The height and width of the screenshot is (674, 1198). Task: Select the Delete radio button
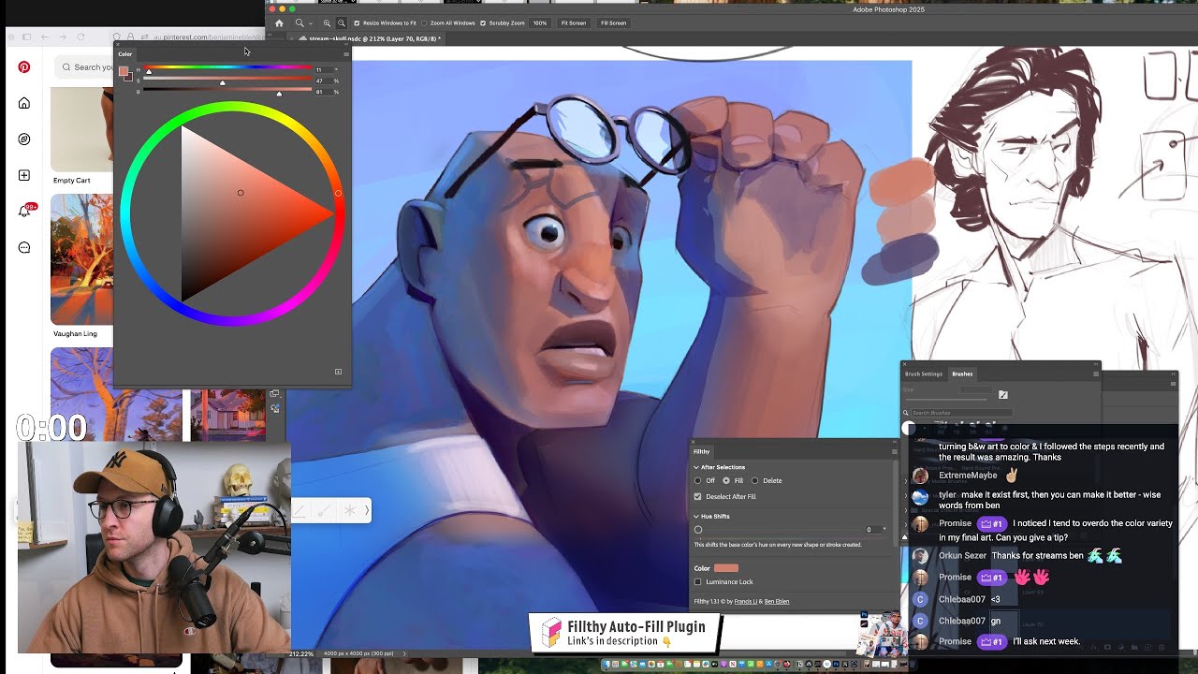tap(754, 481)
